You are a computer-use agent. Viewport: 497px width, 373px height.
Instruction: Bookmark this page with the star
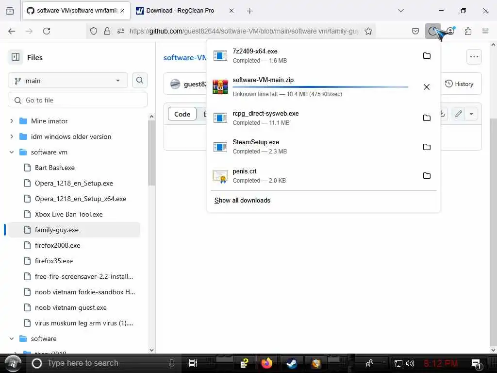click(x=368, y=31)
